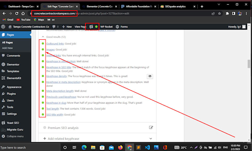Click the Forms icon in admin bar

(117, 27)
